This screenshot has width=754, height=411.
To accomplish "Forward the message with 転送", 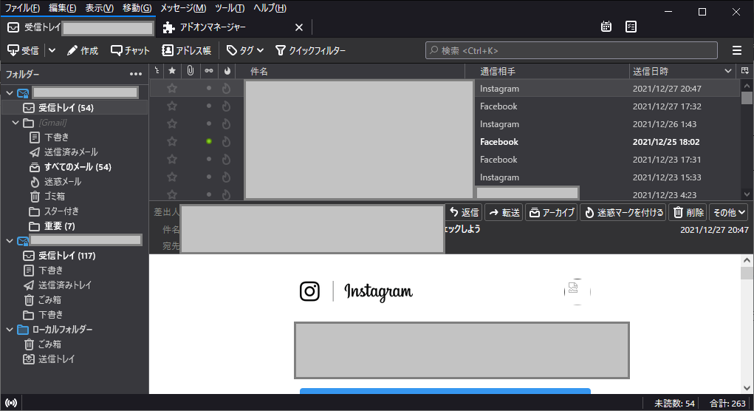I will click(x=504, y=212).
